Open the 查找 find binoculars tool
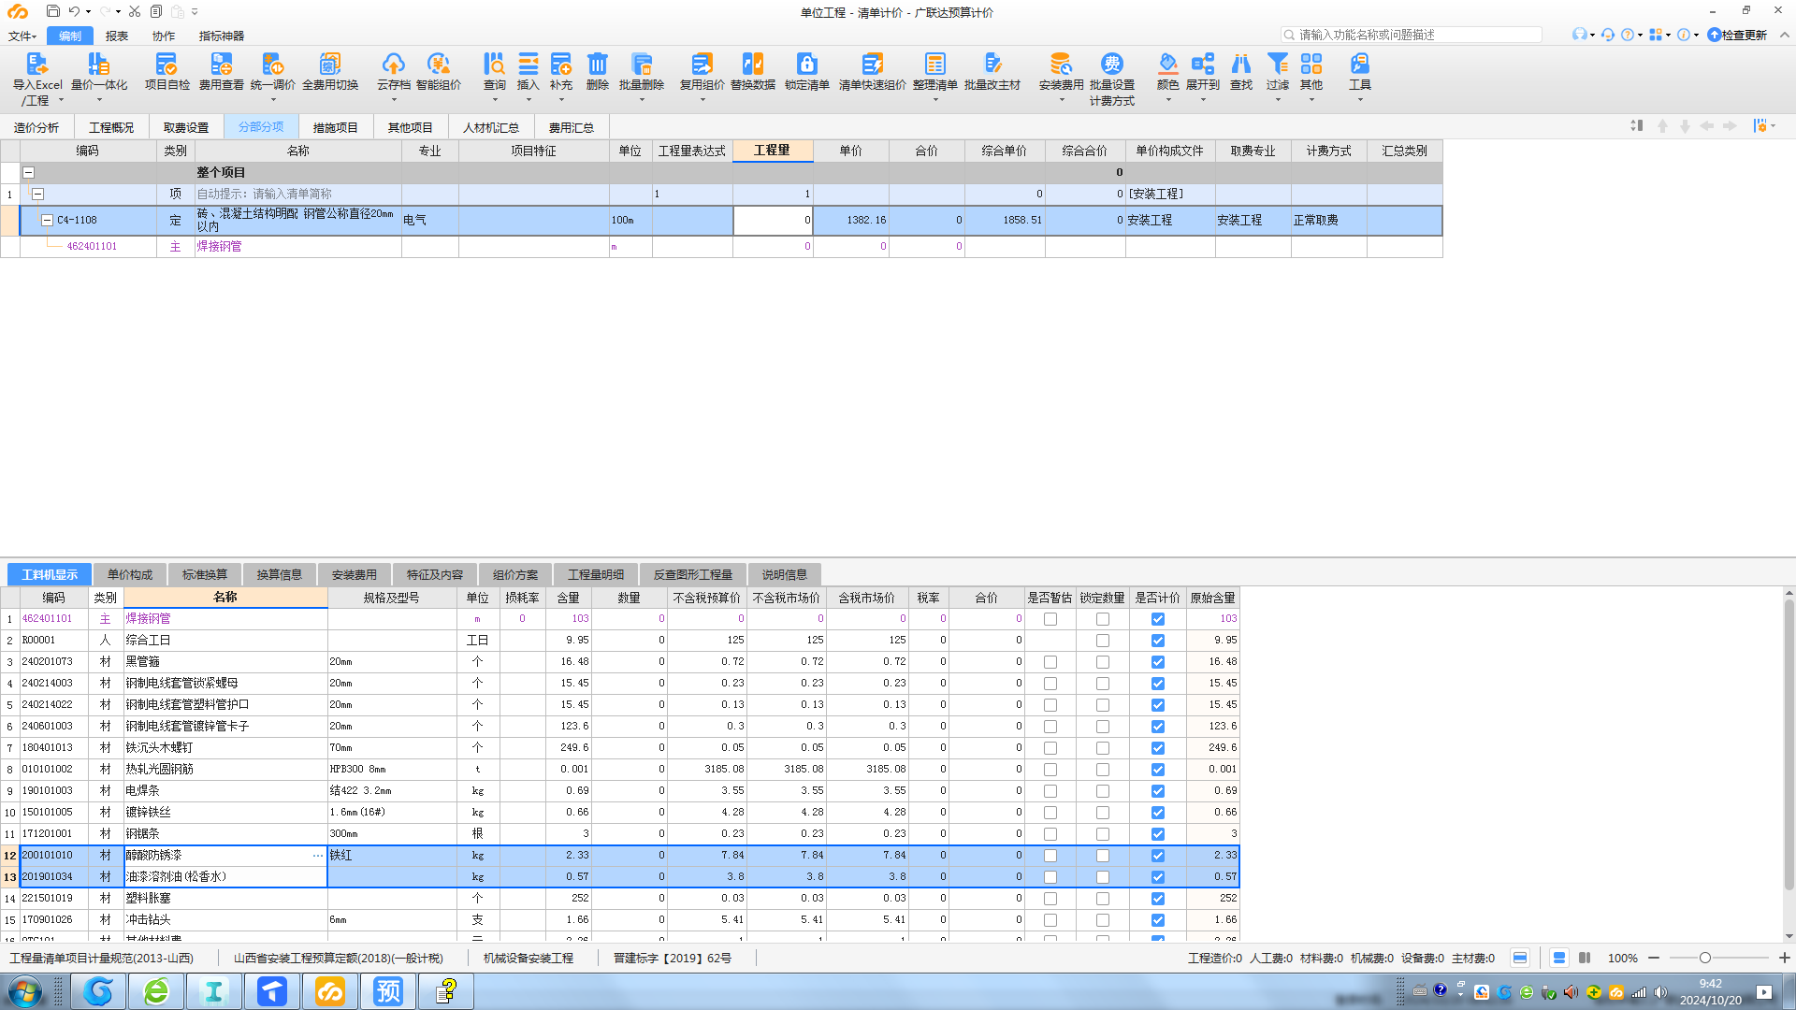The image size is (1796, 1010). [1241, 64]
